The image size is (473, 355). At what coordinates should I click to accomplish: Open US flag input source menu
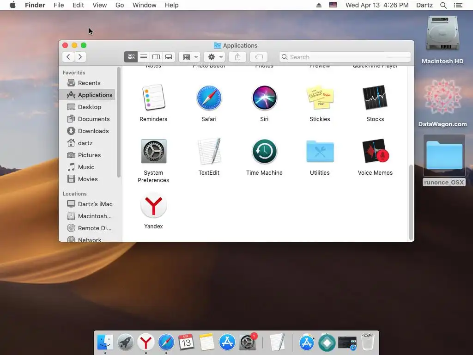(x=333, y=5)
